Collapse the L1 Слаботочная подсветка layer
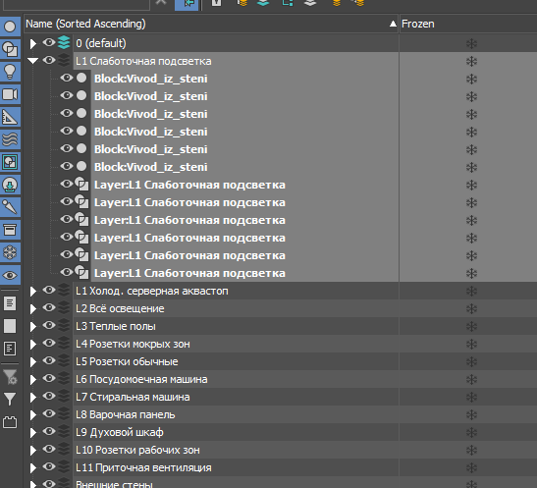This screenshot has width=537, height=488. (32, 61)
